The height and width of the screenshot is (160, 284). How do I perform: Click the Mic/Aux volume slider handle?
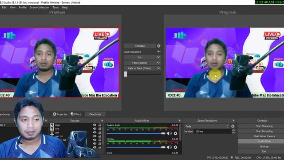click(x=163, y=147)
